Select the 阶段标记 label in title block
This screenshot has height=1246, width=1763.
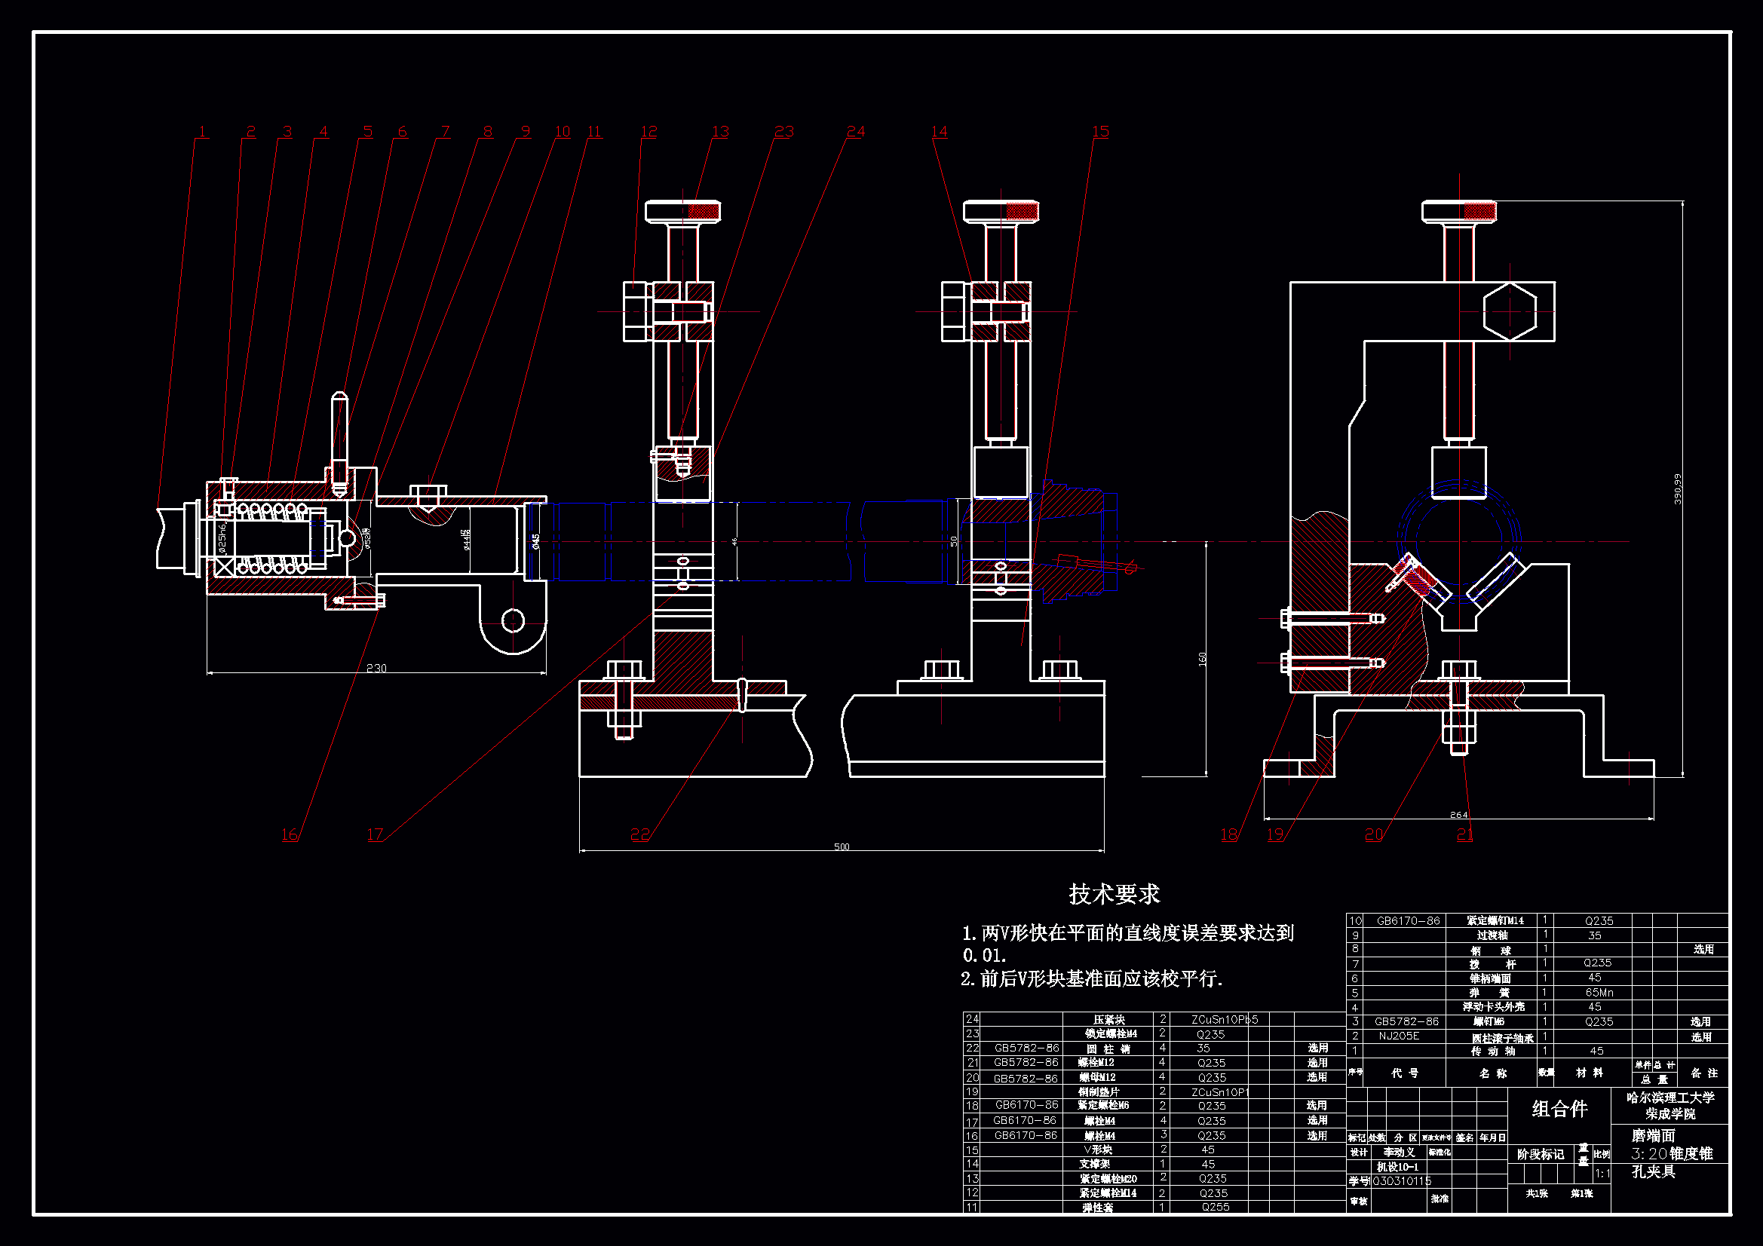1541,1154
